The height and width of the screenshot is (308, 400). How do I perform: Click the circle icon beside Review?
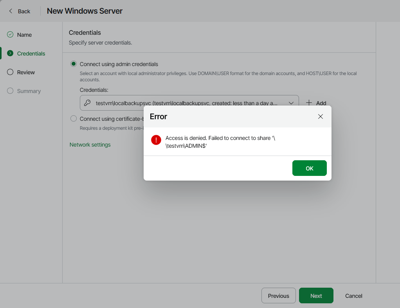(x=10, y=72)
